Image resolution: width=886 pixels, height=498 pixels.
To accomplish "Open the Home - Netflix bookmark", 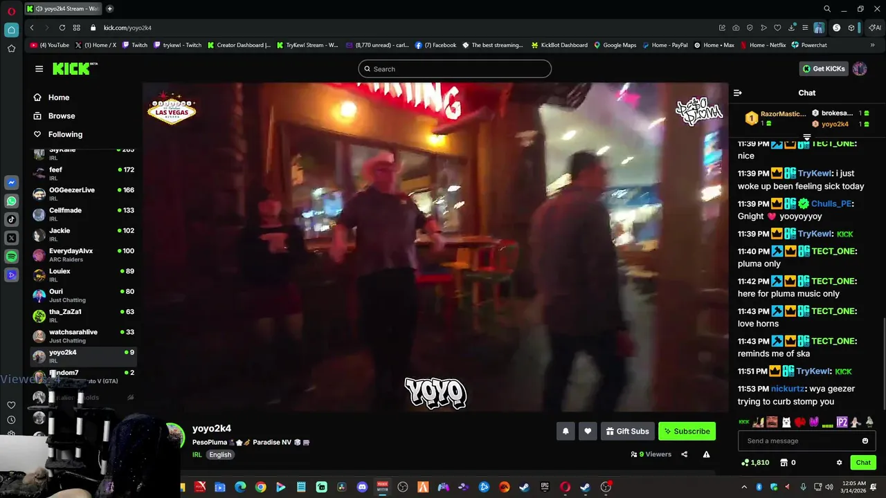I will pos(763,45).
